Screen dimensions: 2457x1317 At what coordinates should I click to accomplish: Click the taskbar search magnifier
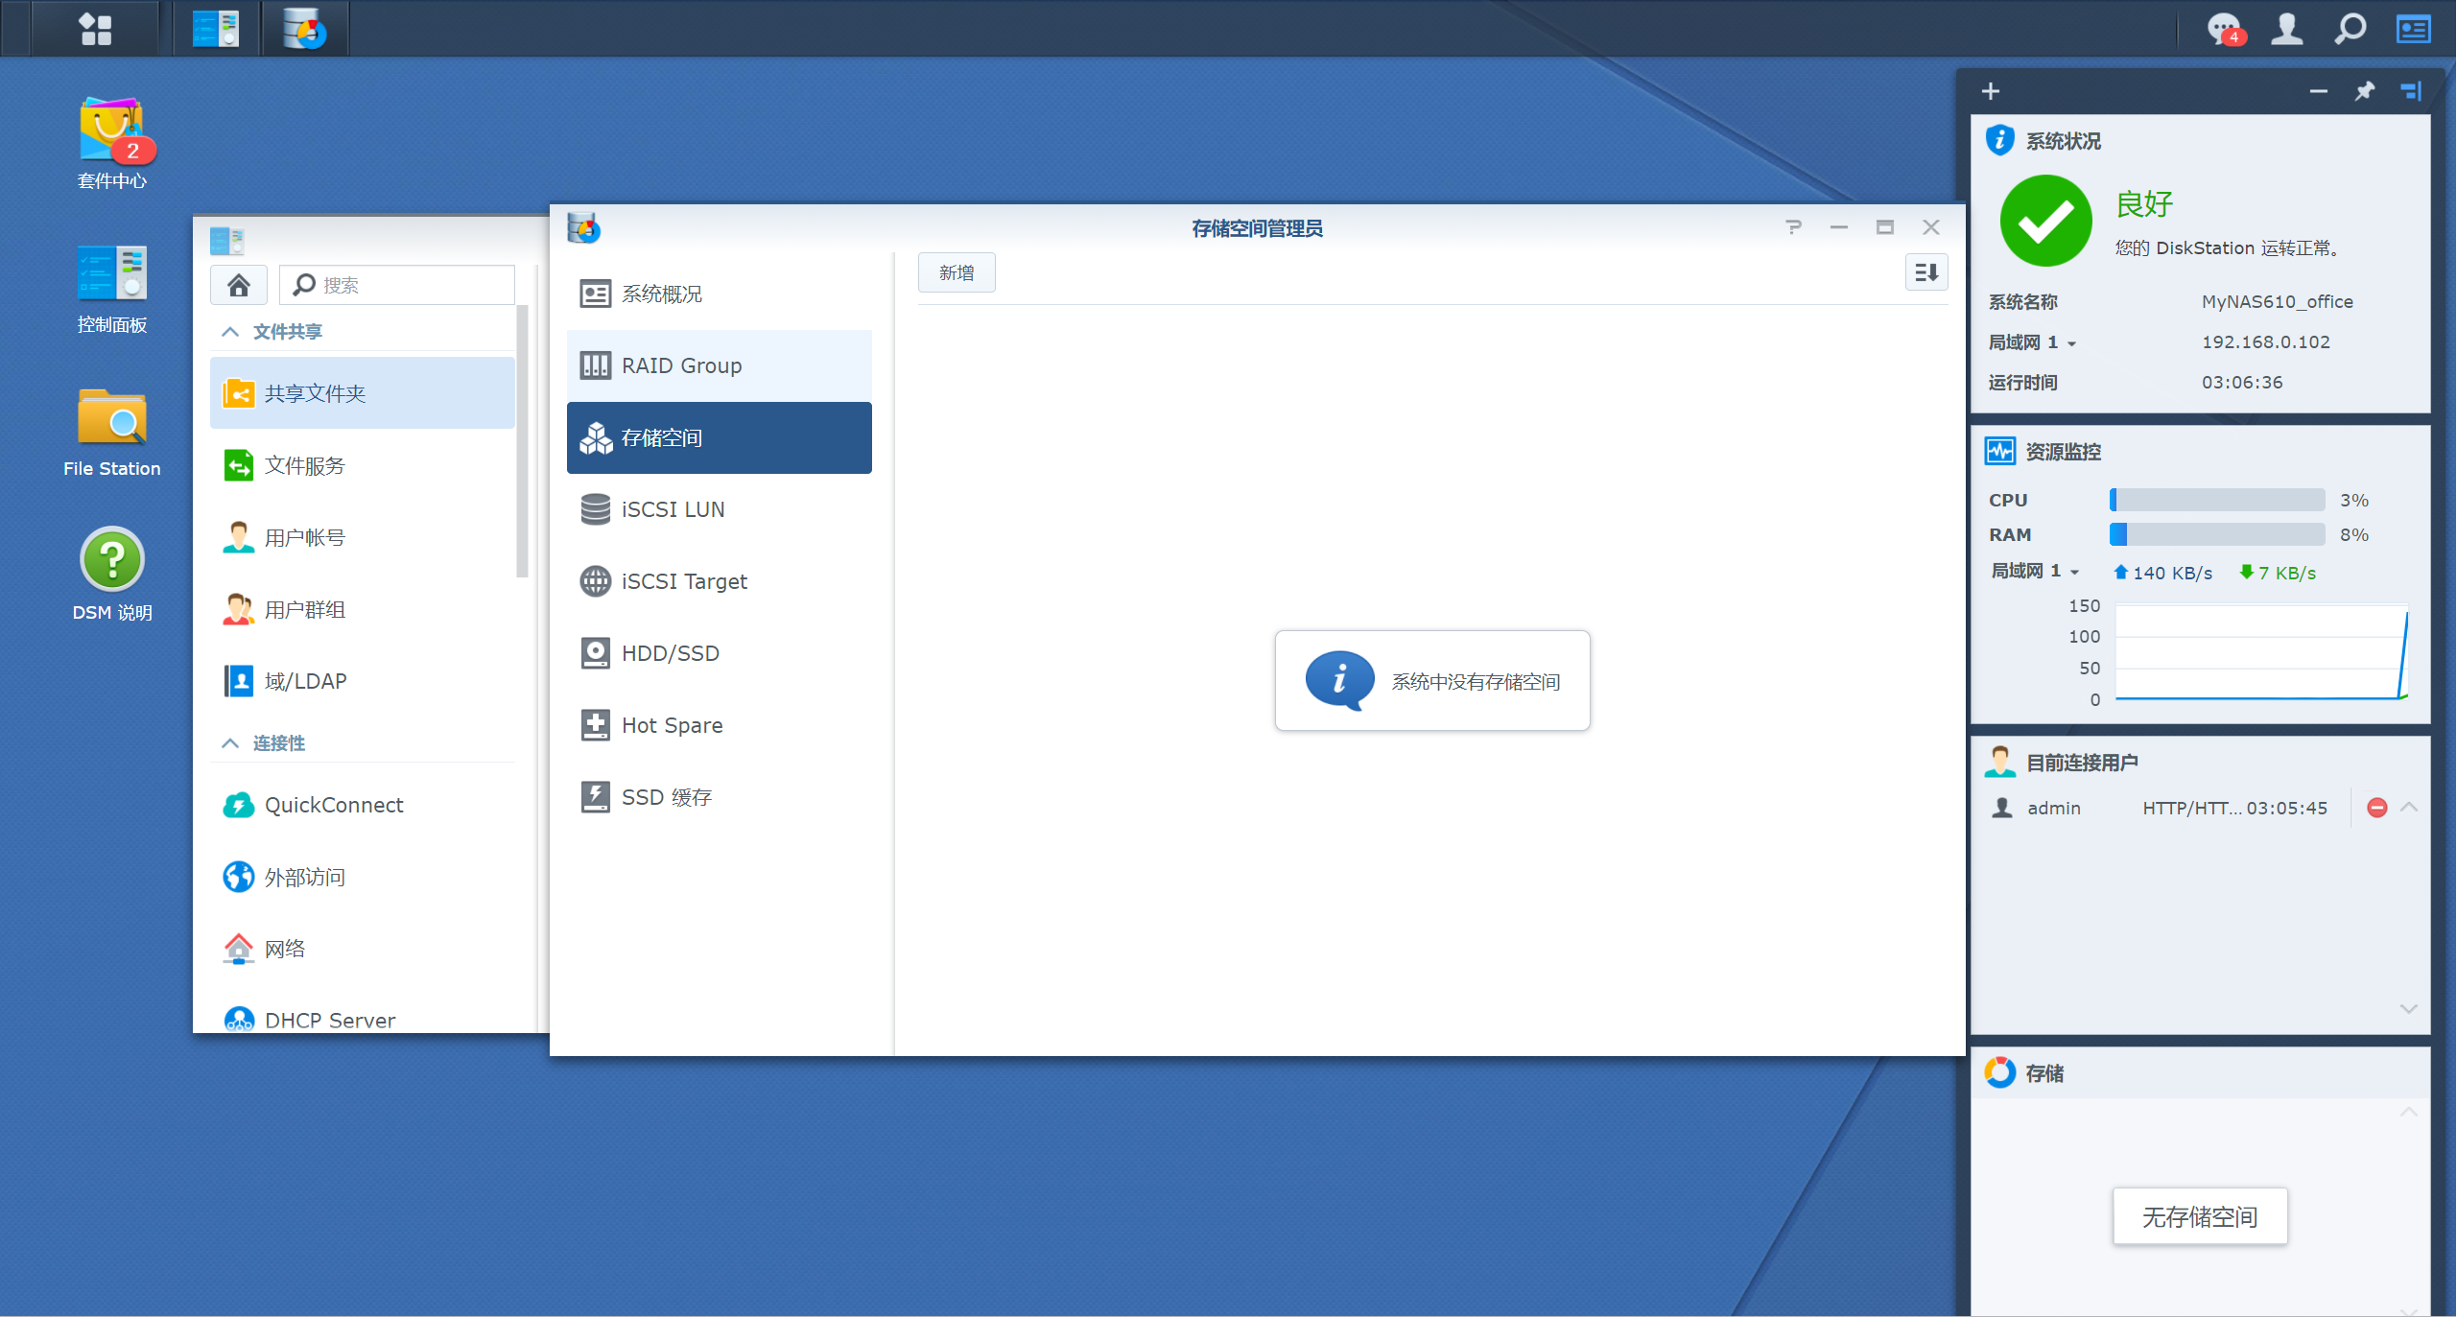pyautogui.click(x=2350, y=29)
